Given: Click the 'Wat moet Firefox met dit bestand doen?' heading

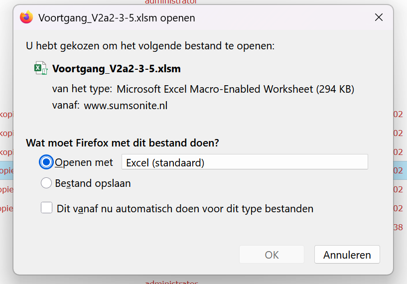Looking at the screenshot, I should coord(123,143).
